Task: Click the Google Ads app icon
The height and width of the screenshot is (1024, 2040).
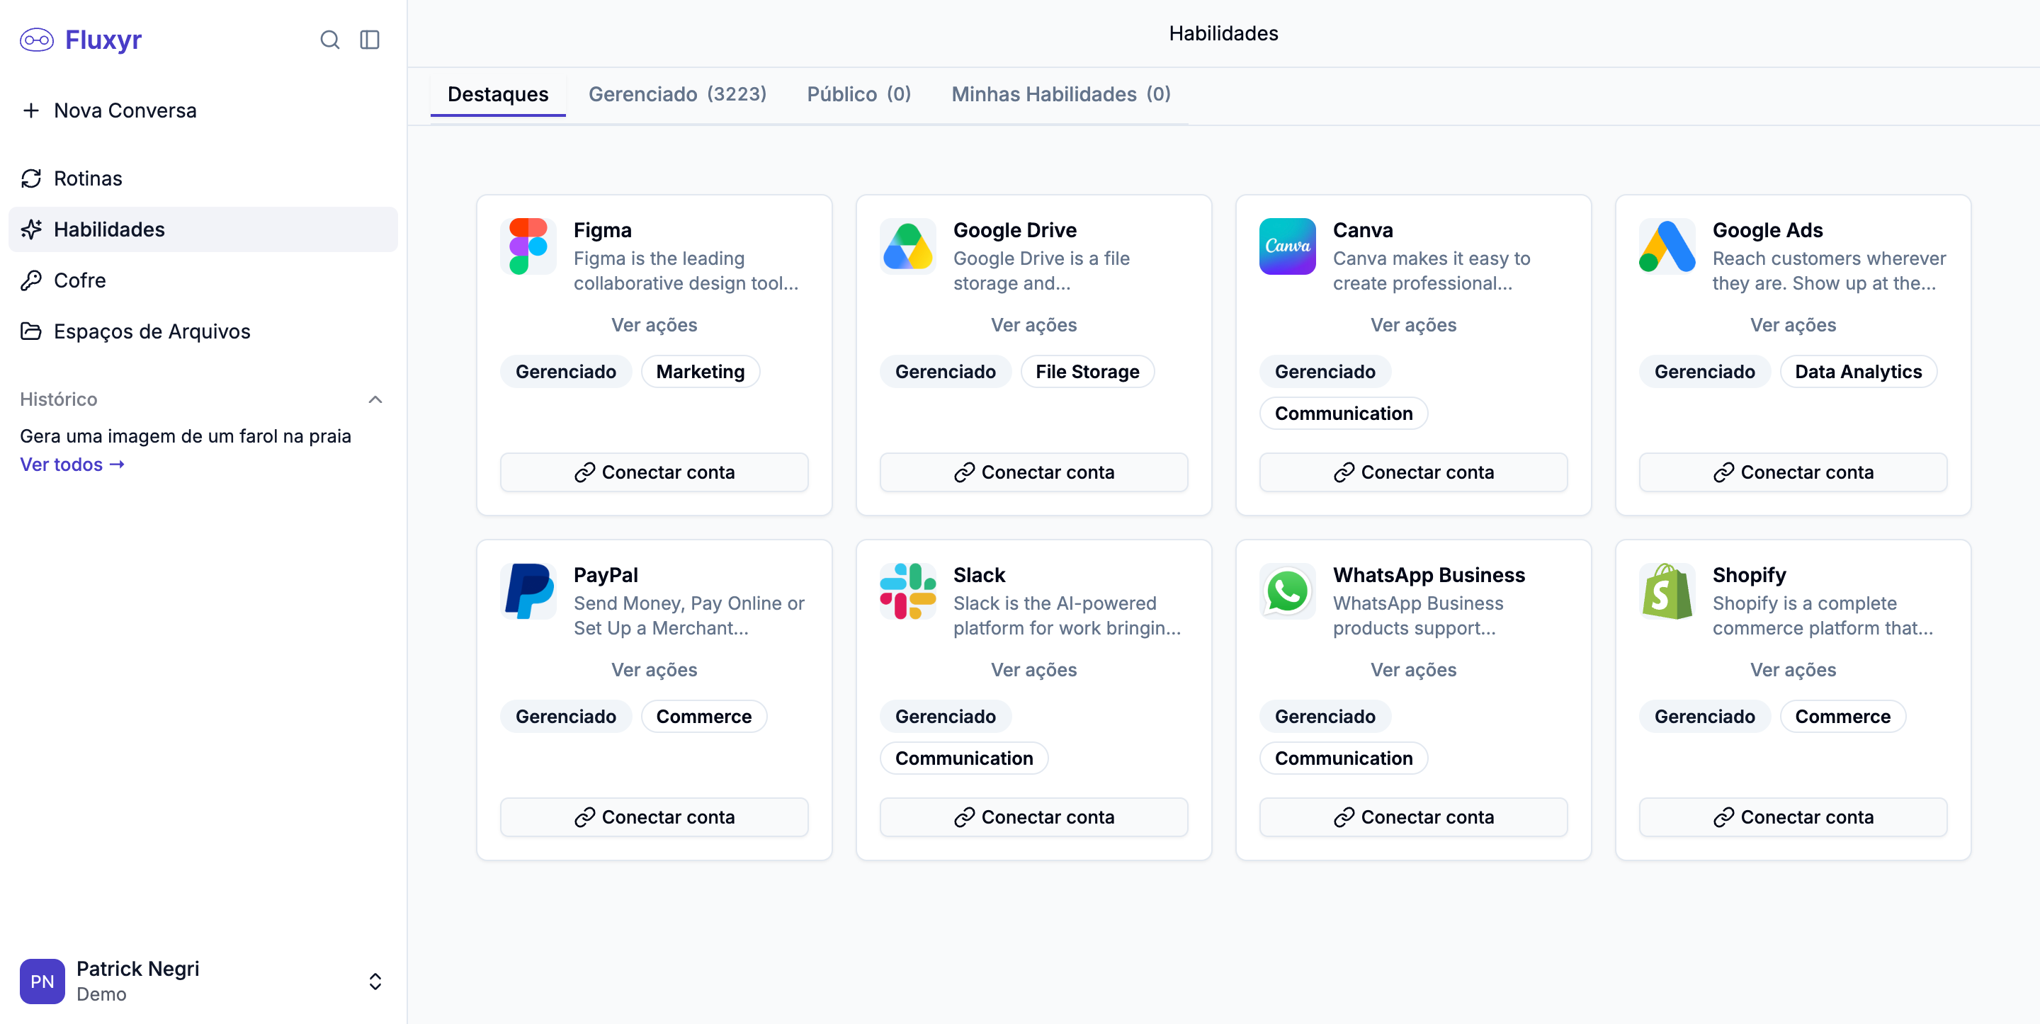Action: pyautogui.click(x=1667, y=246)
